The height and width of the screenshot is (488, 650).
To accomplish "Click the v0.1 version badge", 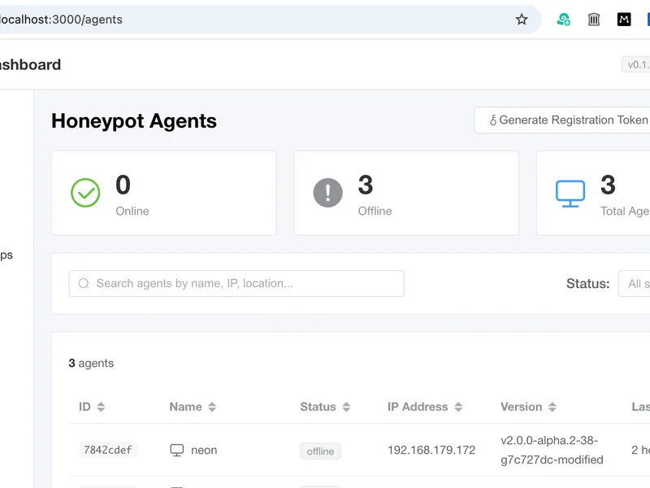I will click(636, 65).
